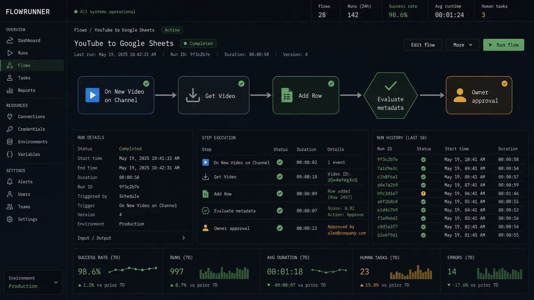Screen dimensions: 534x300
Task: Open run 7a1d9e3c from run history
Action: pyautogui.click(x=388, y=168)
